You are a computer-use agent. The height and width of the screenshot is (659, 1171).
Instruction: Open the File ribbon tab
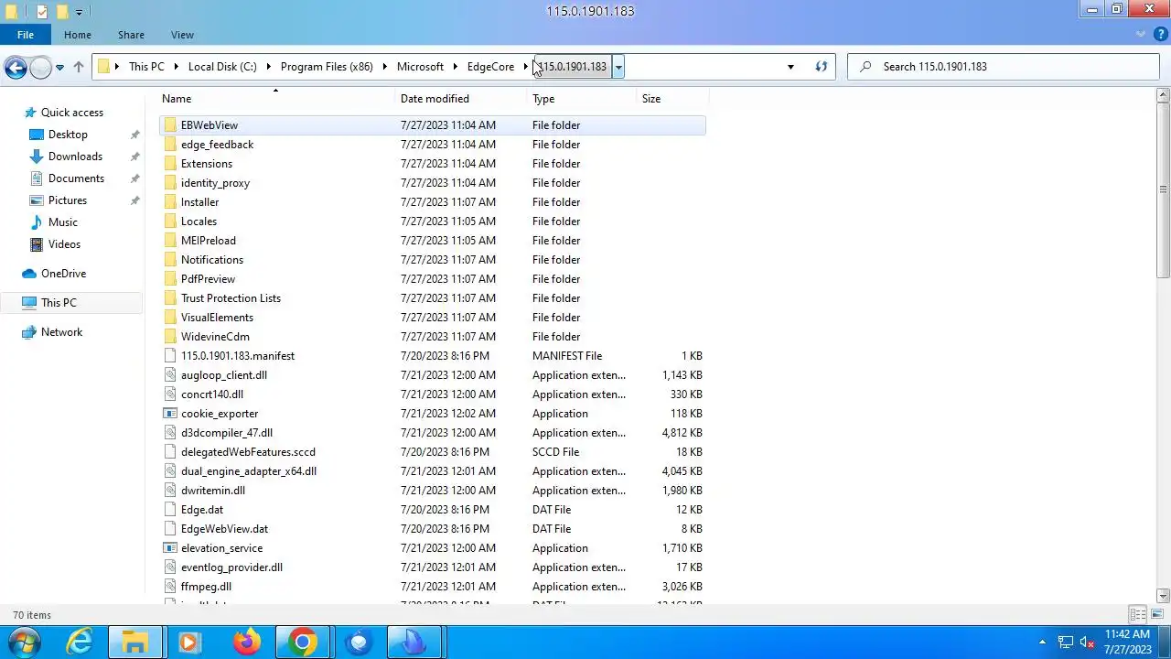point(26,35)
